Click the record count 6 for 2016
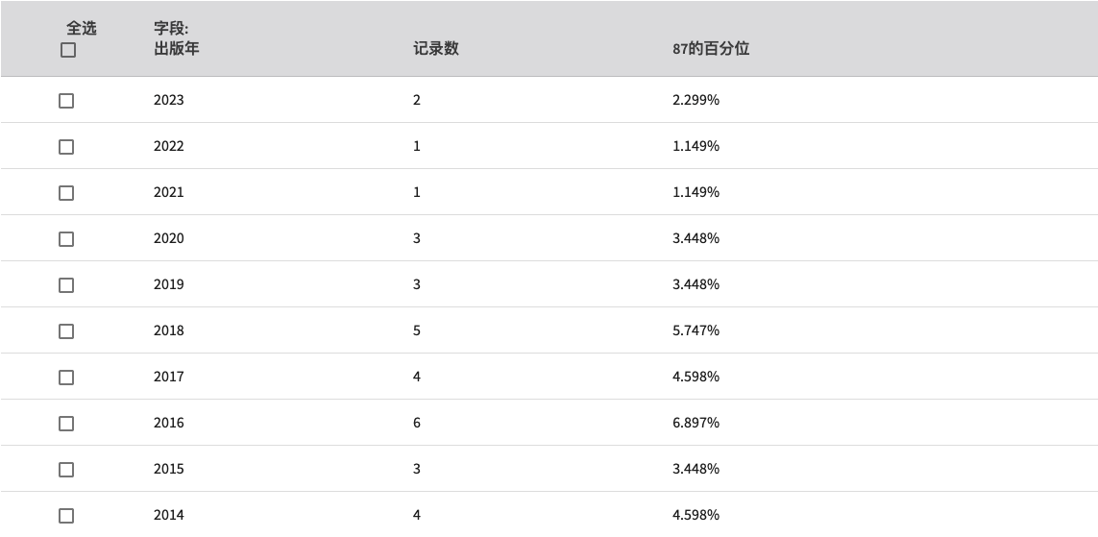The image size is (1098, 537). click(417, 423)
